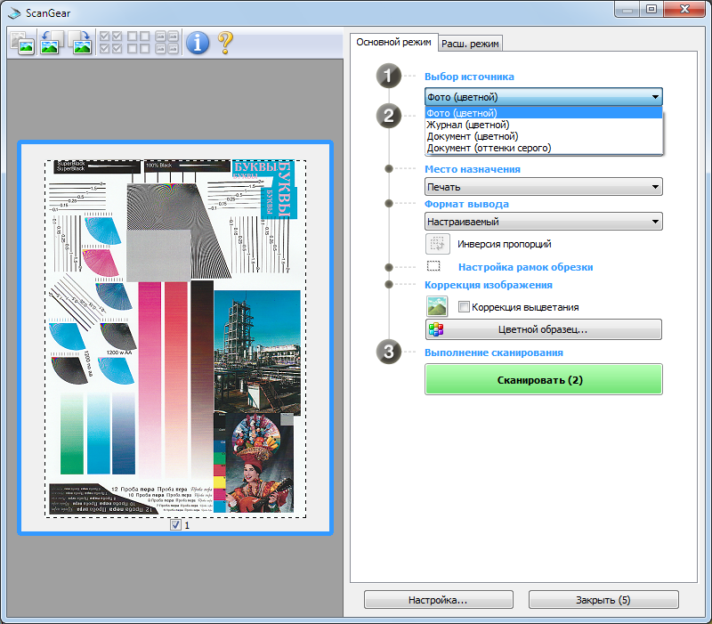Switch to the Расш. режим tab
Viewport: 712px width, 624px height.
click(x=470, y=44)
